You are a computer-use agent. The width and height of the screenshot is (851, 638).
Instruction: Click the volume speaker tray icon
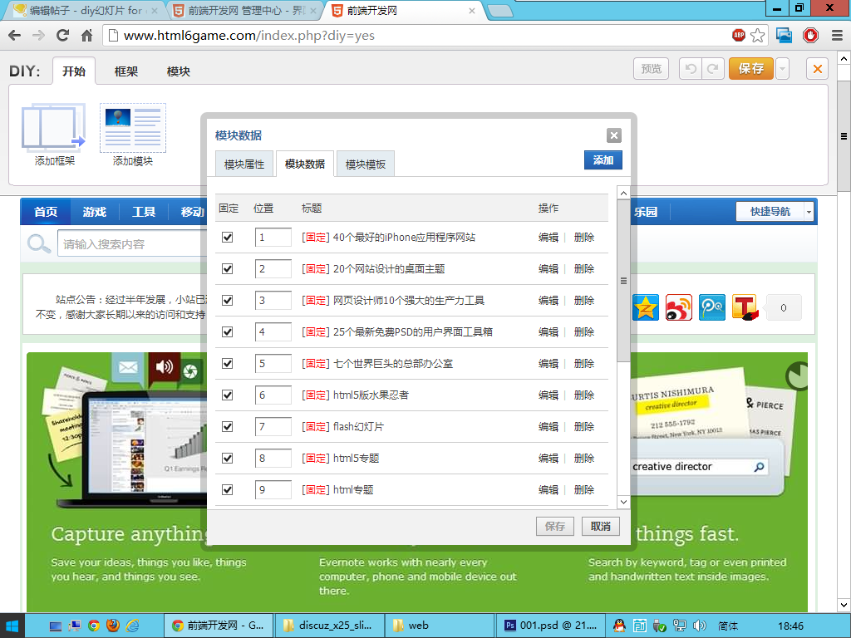click(x=700, y=626)
